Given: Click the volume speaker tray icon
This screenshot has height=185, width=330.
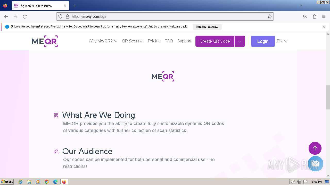Looking at the screenshot, I should [x=293, y=182].
